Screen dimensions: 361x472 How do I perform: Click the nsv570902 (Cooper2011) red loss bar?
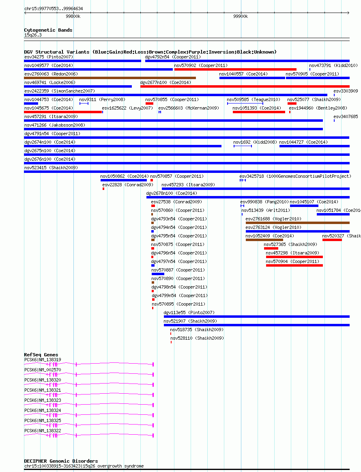[235, 69]
